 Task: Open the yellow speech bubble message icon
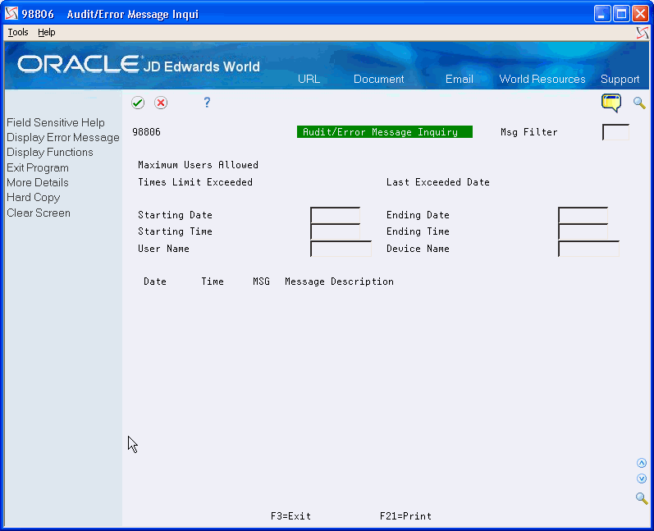click(611, 103)
